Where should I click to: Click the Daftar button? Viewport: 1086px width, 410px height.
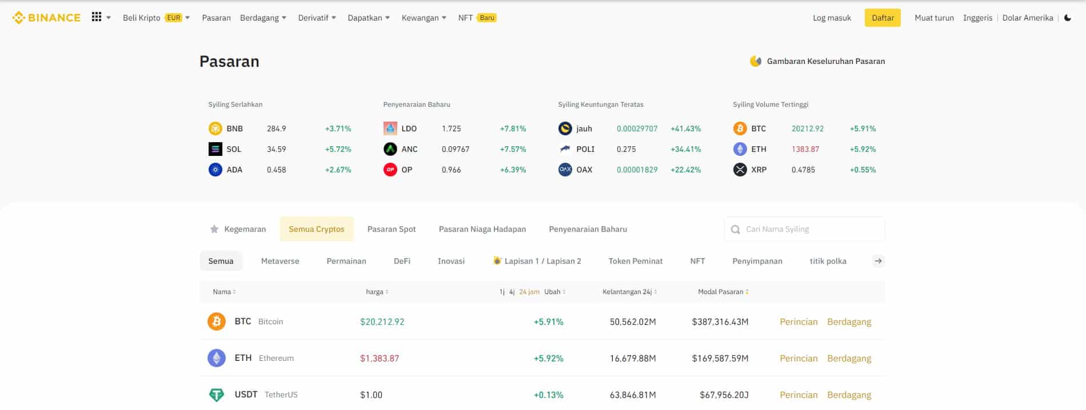pyautogui.click(x=883, y=18)
